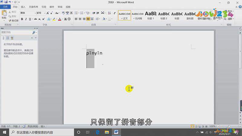Show search-results view in navigation pane

tap(12, 38)
